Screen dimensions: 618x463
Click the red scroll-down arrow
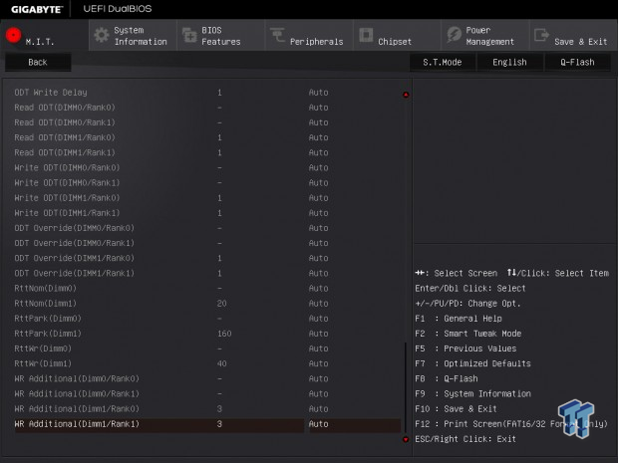[406, 439]
